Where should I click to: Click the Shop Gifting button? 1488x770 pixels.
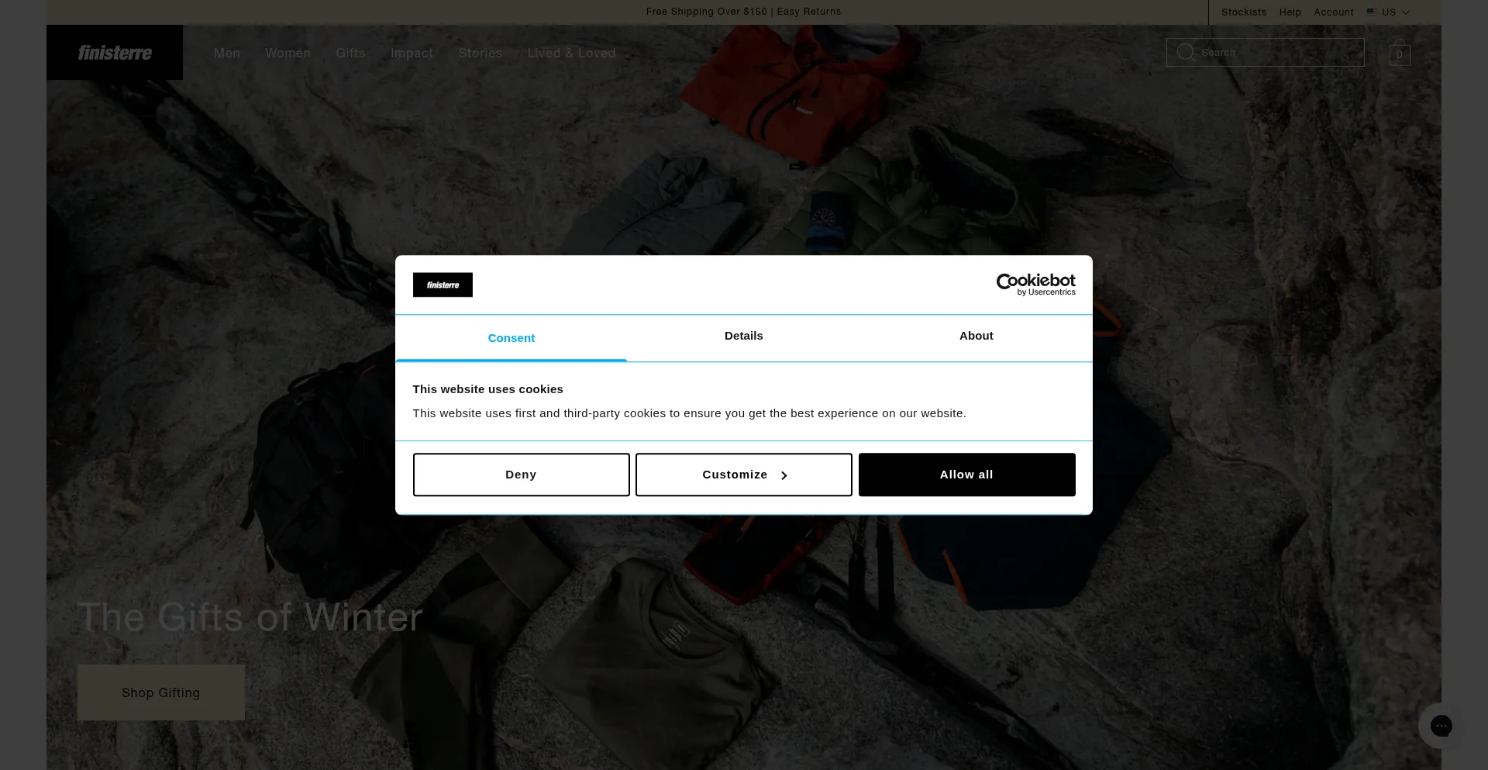[x=161, y=692]
